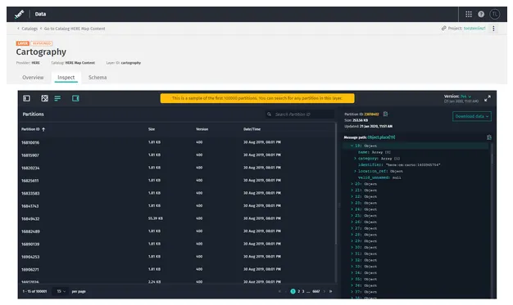This screenshot has width=513, height=305.
Task: Expand the 21: Object node
Action: point(352,191)
